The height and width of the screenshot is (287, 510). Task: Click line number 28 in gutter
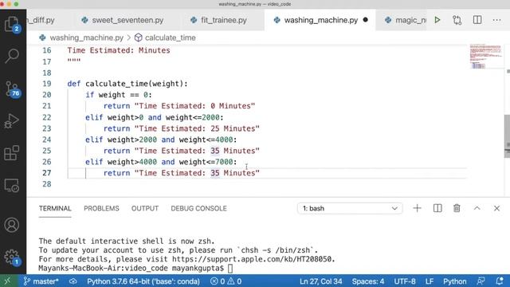point(47,184)
